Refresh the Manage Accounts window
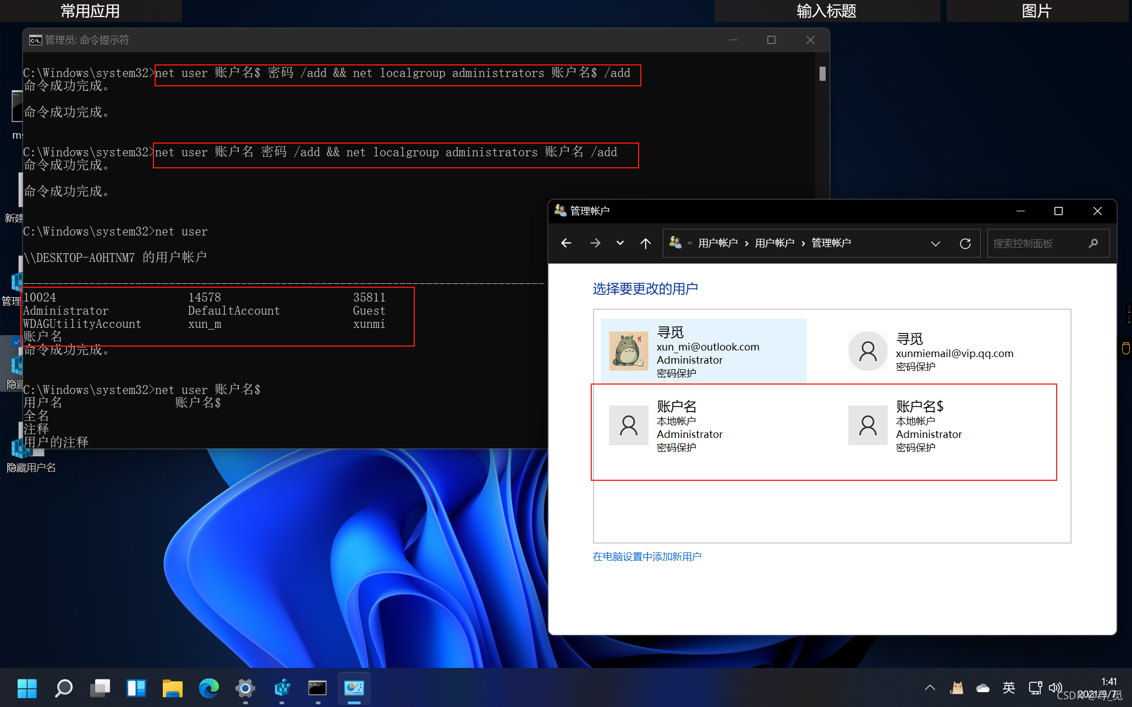 click(x=965, y=243)
